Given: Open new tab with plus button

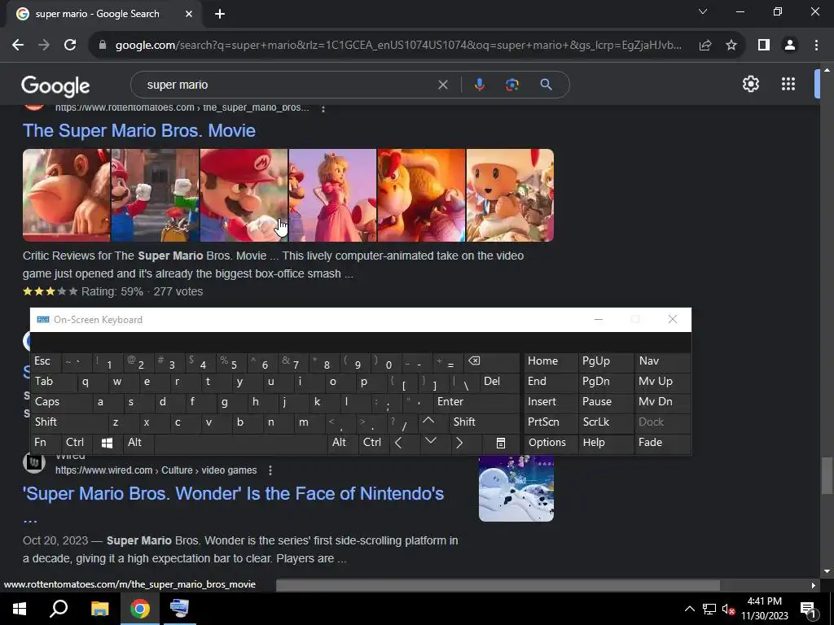Looking at the screenshot, I should coord(220,14).
